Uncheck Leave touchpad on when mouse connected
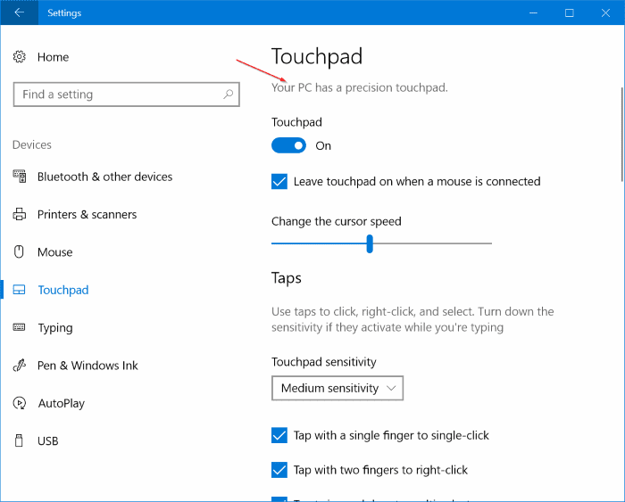 click(x=279, y=182)
